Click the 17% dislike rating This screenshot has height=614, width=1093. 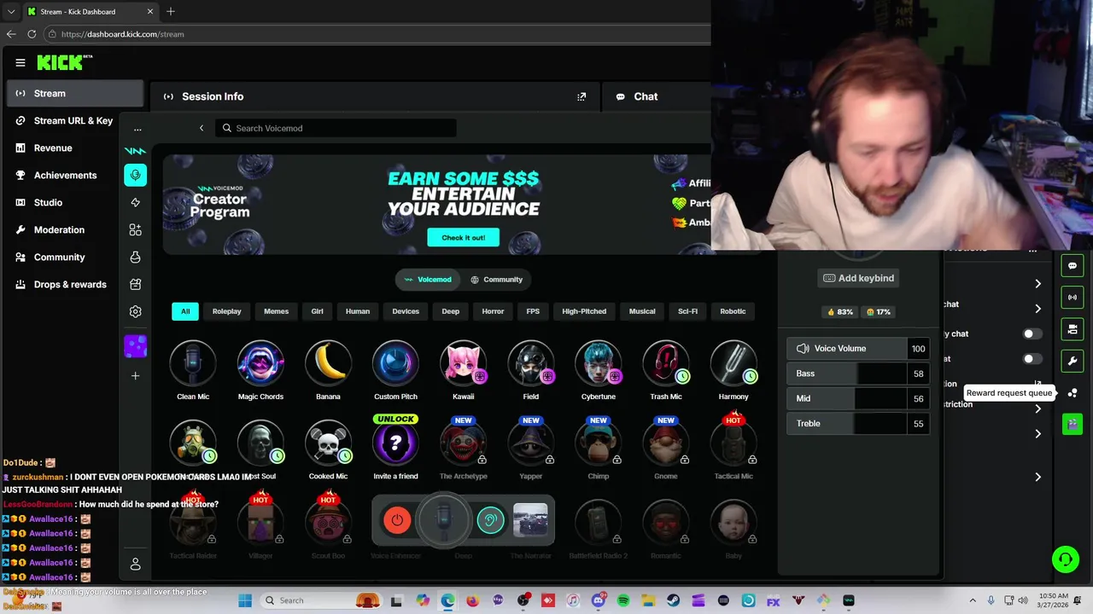click(x=879, y=312)
